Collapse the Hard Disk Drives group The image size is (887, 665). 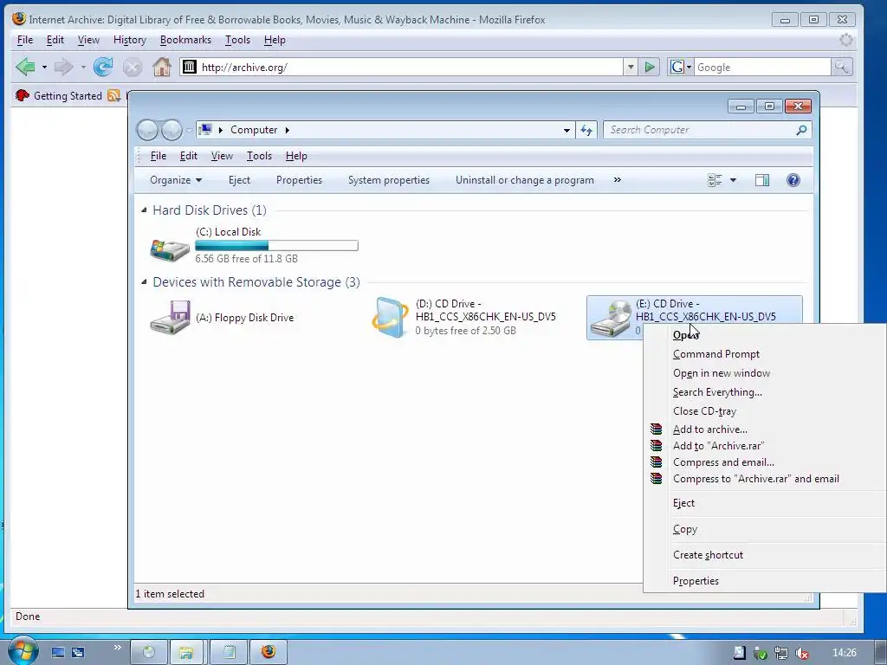(x=144, y=210)
